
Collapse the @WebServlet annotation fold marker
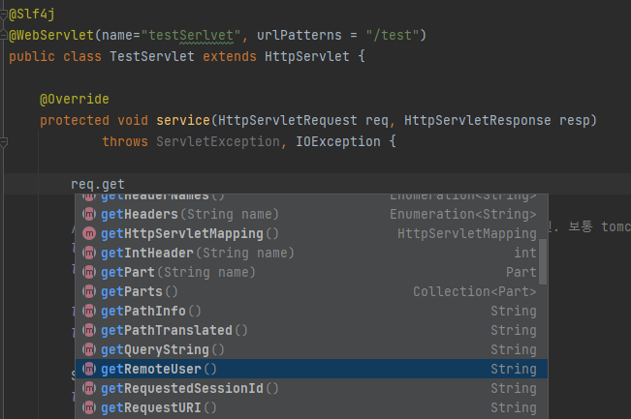coord(3,36)
